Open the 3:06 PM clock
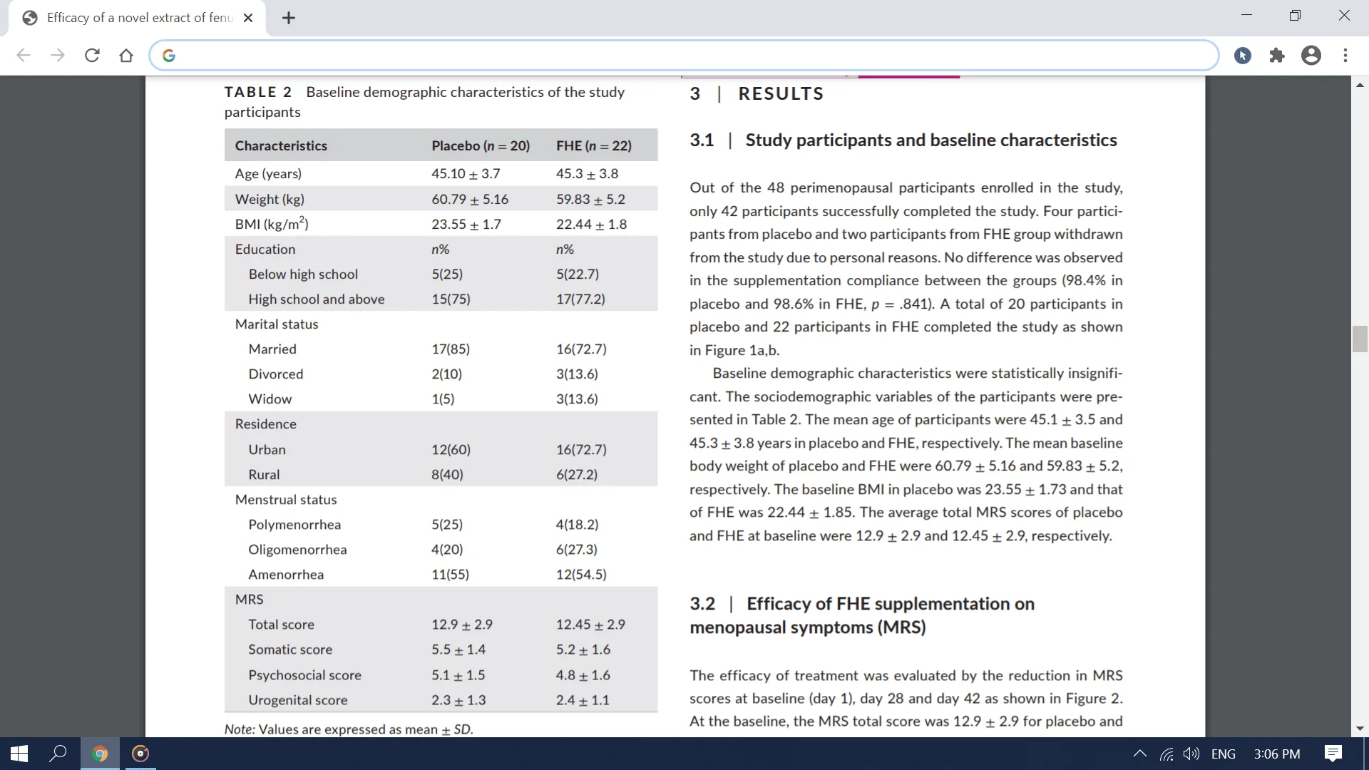 [1277, 754]
